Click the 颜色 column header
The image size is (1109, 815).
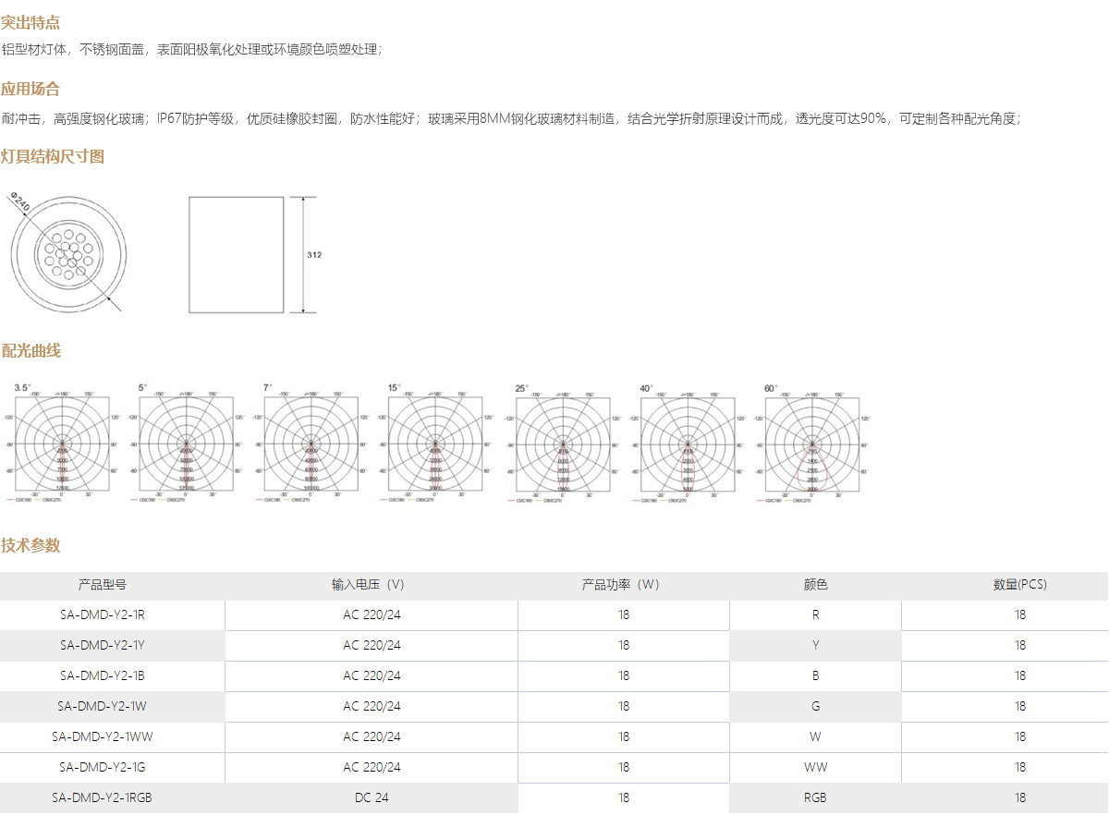click(x=815, y=585)
